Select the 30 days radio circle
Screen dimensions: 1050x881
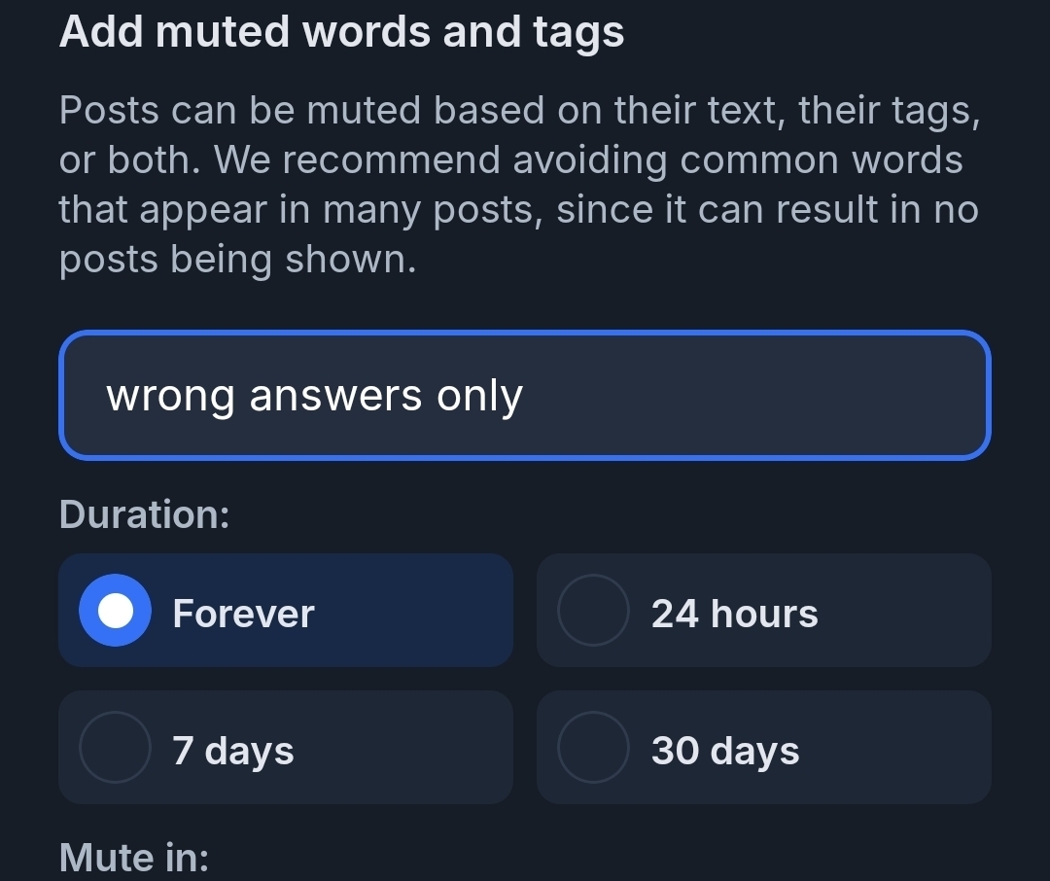[x=592, y=748]
